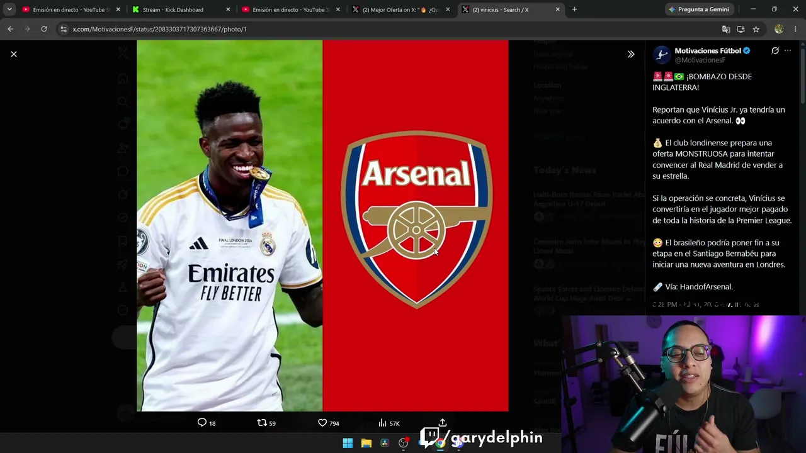This screenshot has height=453, width=806.
Task: Open a new browser tab
Action: [x=574, y=9]
